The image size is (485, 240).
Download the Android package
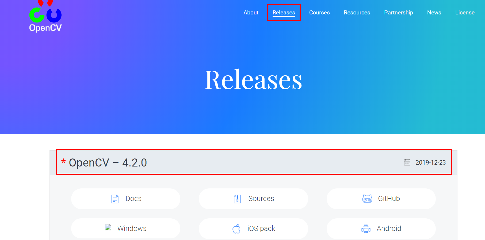coord(381,229)
